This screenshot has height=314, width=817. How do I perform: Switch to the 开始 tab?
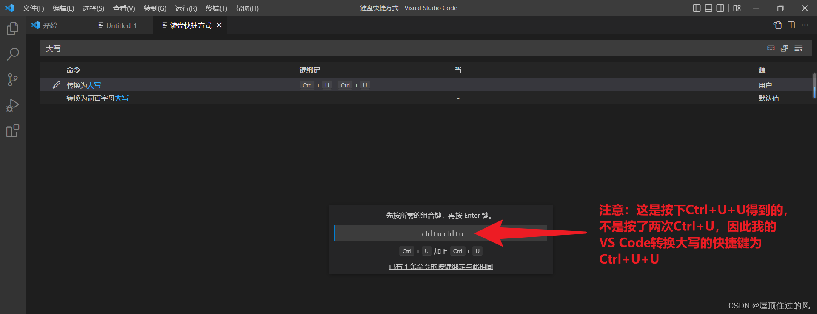(57, 25)
